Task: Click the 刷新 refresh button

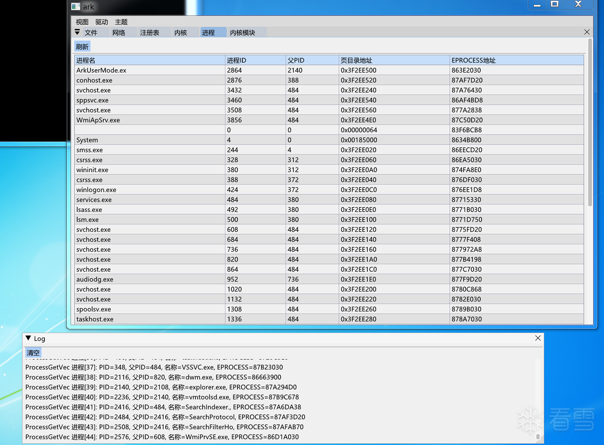Action: pyautogui.click(x=82, y=46)
